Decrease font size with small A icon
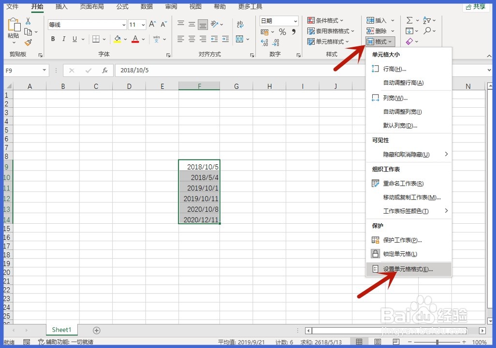Image resolution: width=496 pixels, height=348 pixels. tap(163, 24)
